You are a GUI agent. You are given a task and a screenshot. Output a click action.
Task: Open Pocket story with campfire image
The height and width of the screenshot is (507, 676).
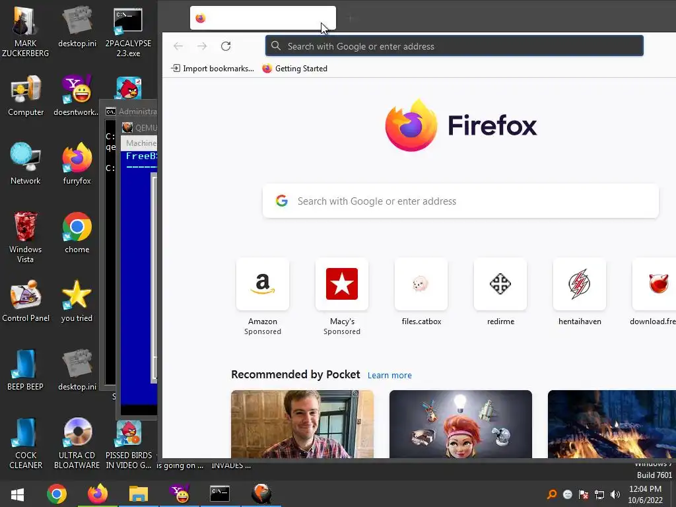tap(612, 424)
